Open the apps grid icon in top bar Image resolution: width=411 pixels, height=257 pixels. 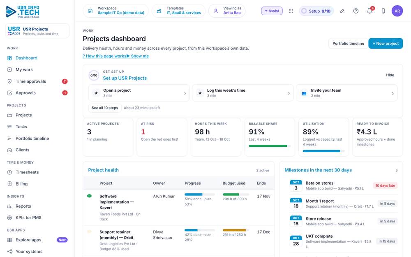click(291, 11)
